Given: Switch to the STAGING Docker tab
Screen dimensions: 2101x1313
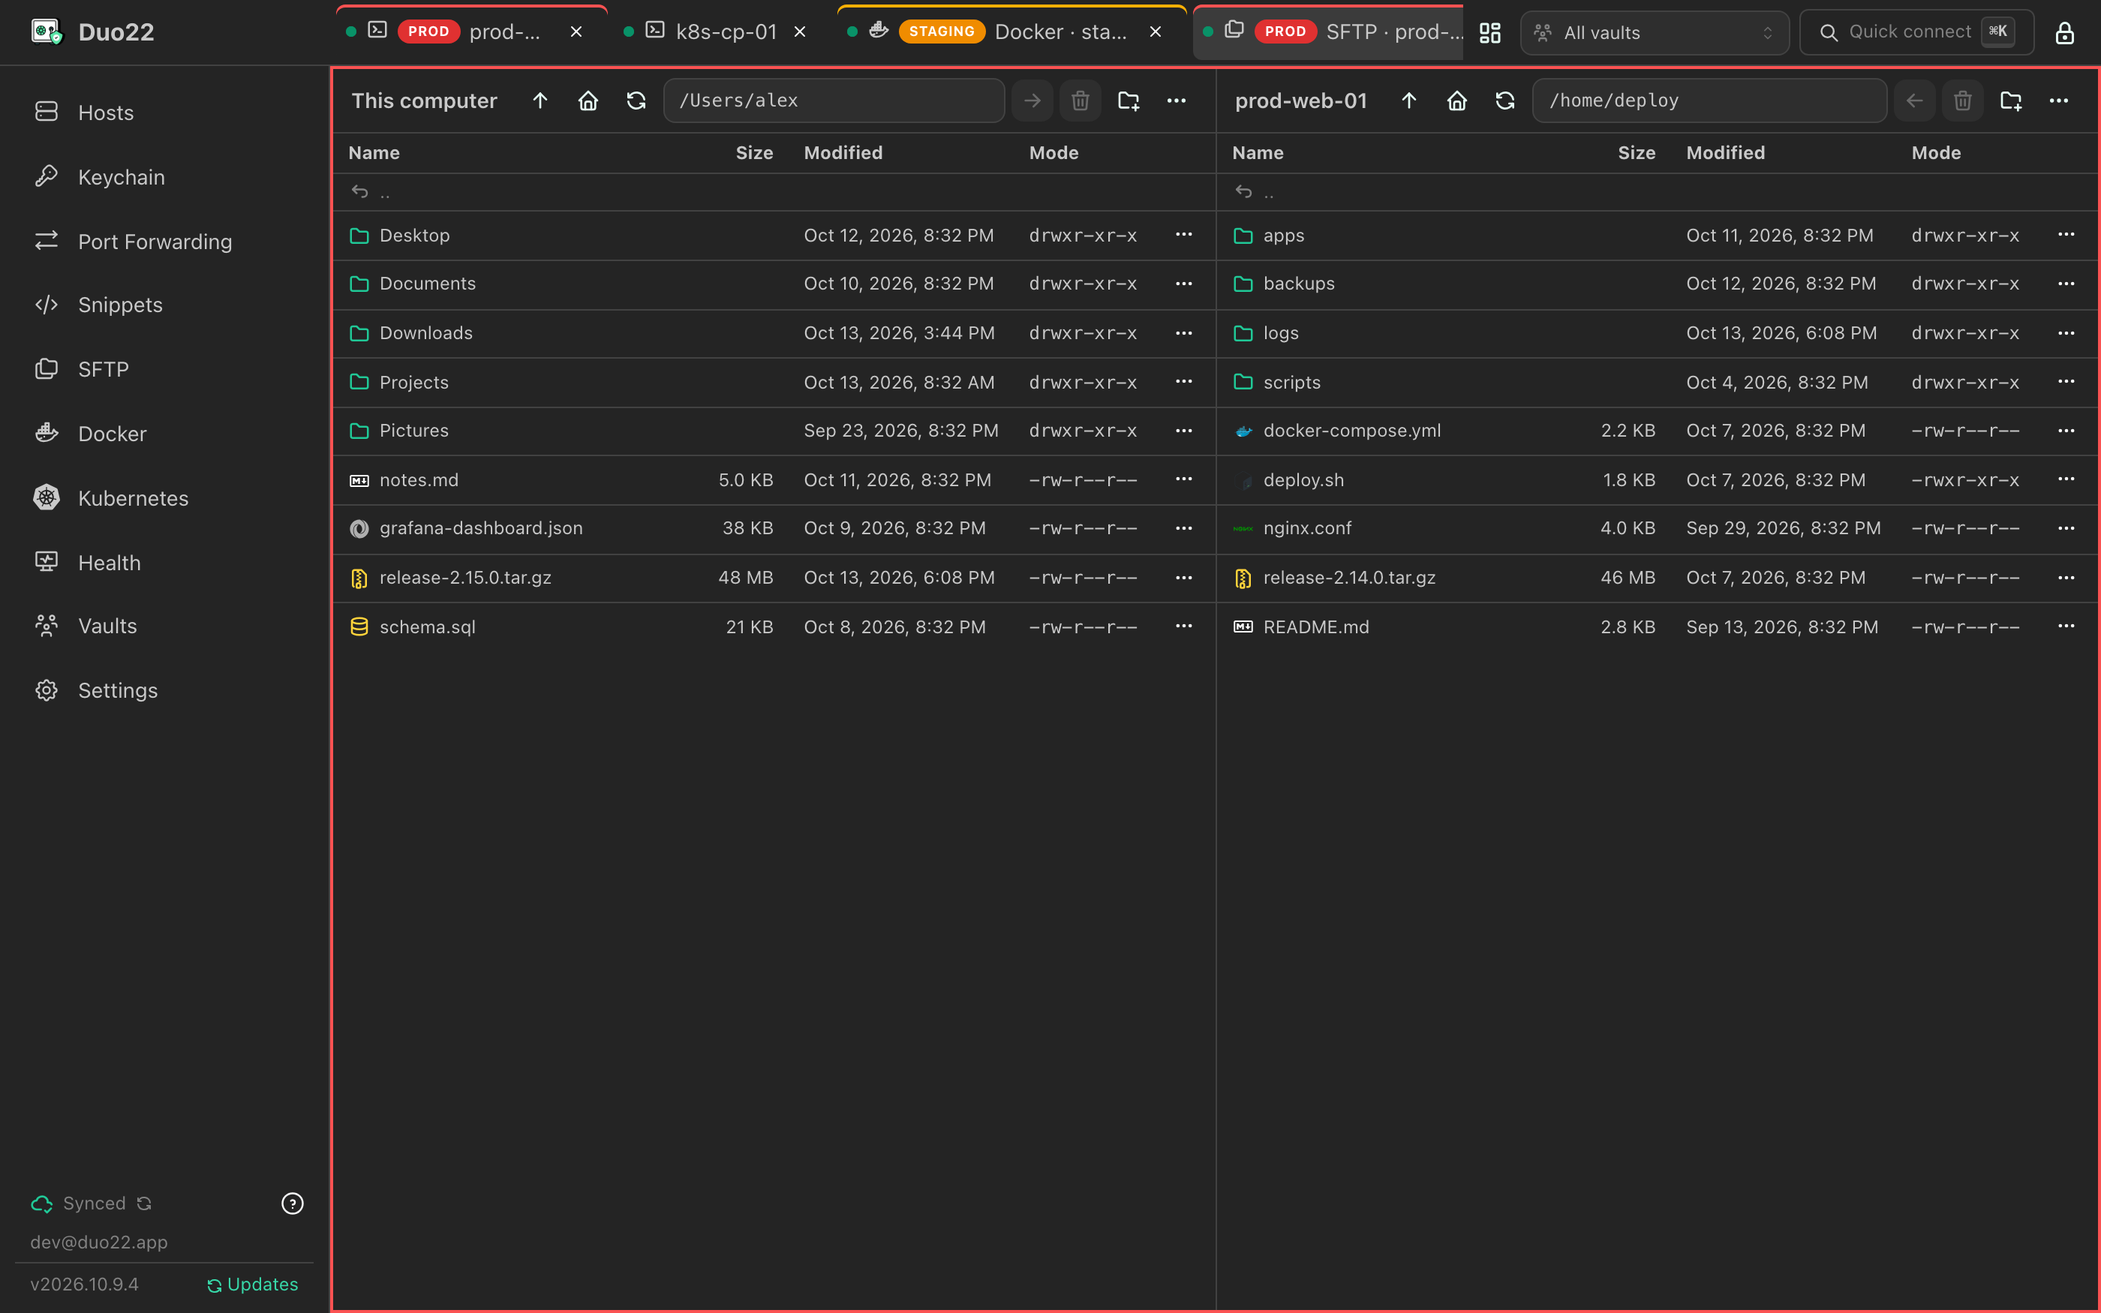Looking at the screenshot, I should pyautogui.click(x=1011, y=32).
